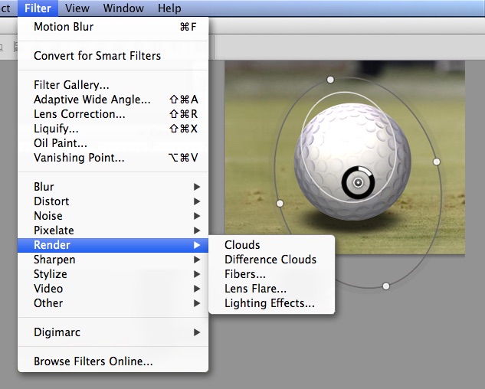Expand the Pixelate submenu
The width and height of the screenshot is (485, 389).
coord(54,230)
